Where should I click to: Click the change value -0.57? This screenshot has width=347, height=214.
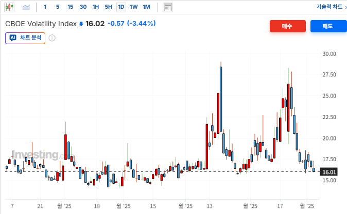[x=116, y=24]
